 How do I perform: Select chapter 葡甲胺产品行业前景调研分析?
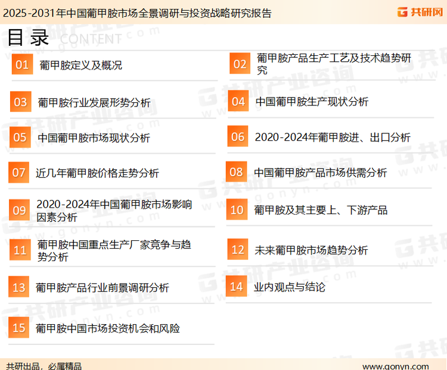click(x=103, y=287)
